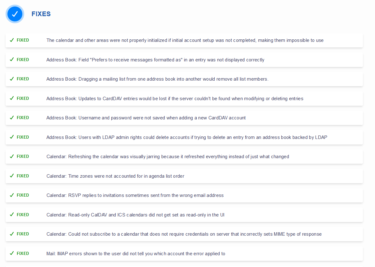Click green checkmark for the time zones agenda fix

pos(12,176)
